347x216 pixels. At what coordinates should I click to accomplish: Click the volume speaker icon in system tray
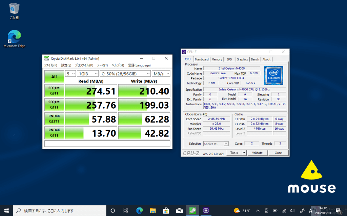click(292, 211)
